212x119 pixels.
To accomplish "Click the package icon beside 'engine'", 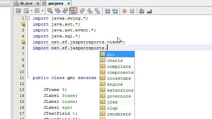I will [103, 84].
